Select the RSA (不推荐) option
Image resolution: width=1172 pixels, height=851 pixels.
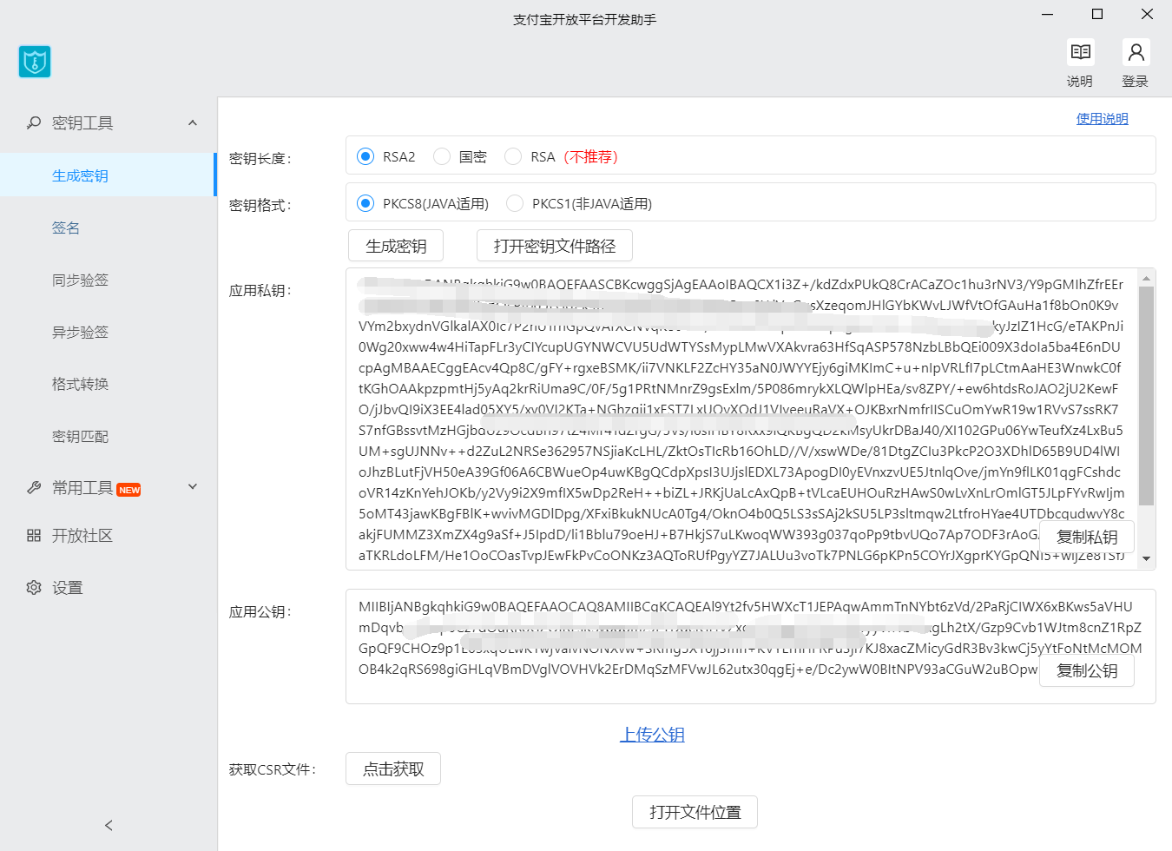pos(513,156)
